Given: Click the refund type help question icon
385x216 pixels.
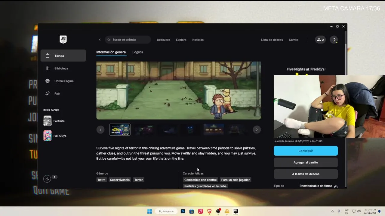Looking at the screenshot, I should (336, 187).
